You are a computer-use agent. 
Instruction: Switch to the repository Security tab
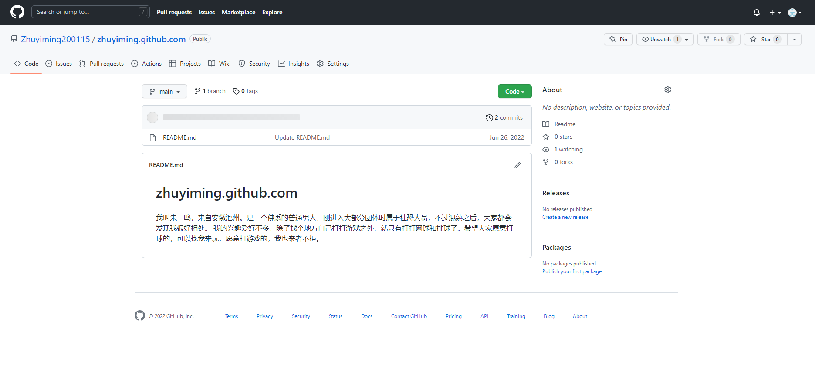click(x=254, y=64)
